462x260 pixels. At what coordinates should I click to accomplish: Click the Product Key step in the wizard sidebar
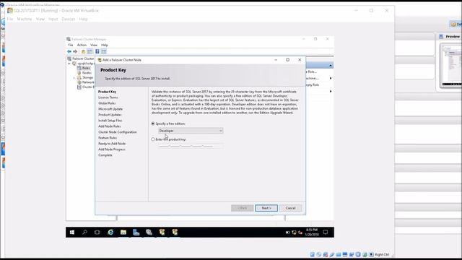click(108, 92)
